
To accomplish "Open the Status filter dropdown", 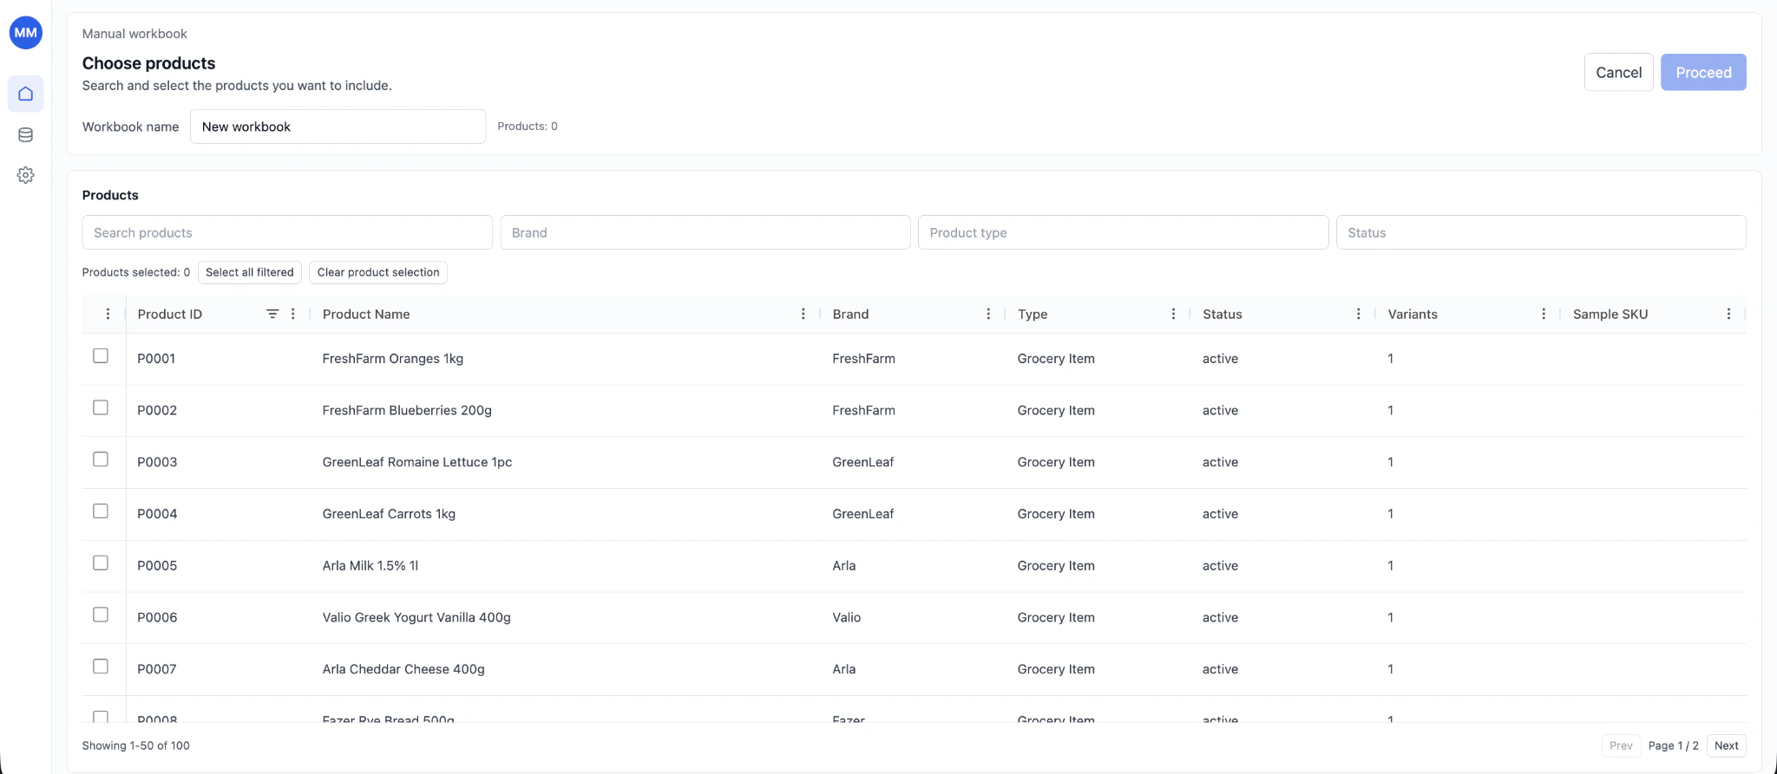I will click(x=1541, y=232).
